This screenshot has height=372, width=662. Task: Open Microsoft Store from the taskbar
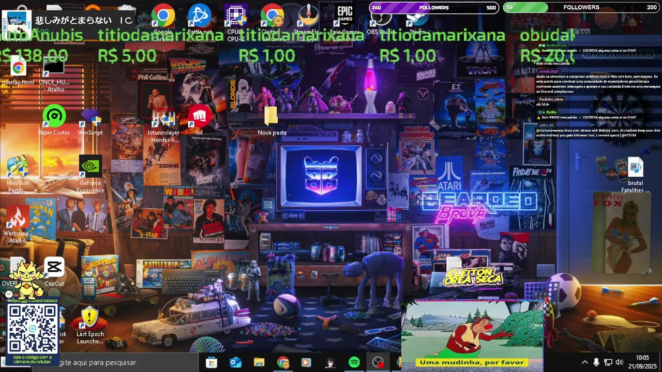coord(211,362)
